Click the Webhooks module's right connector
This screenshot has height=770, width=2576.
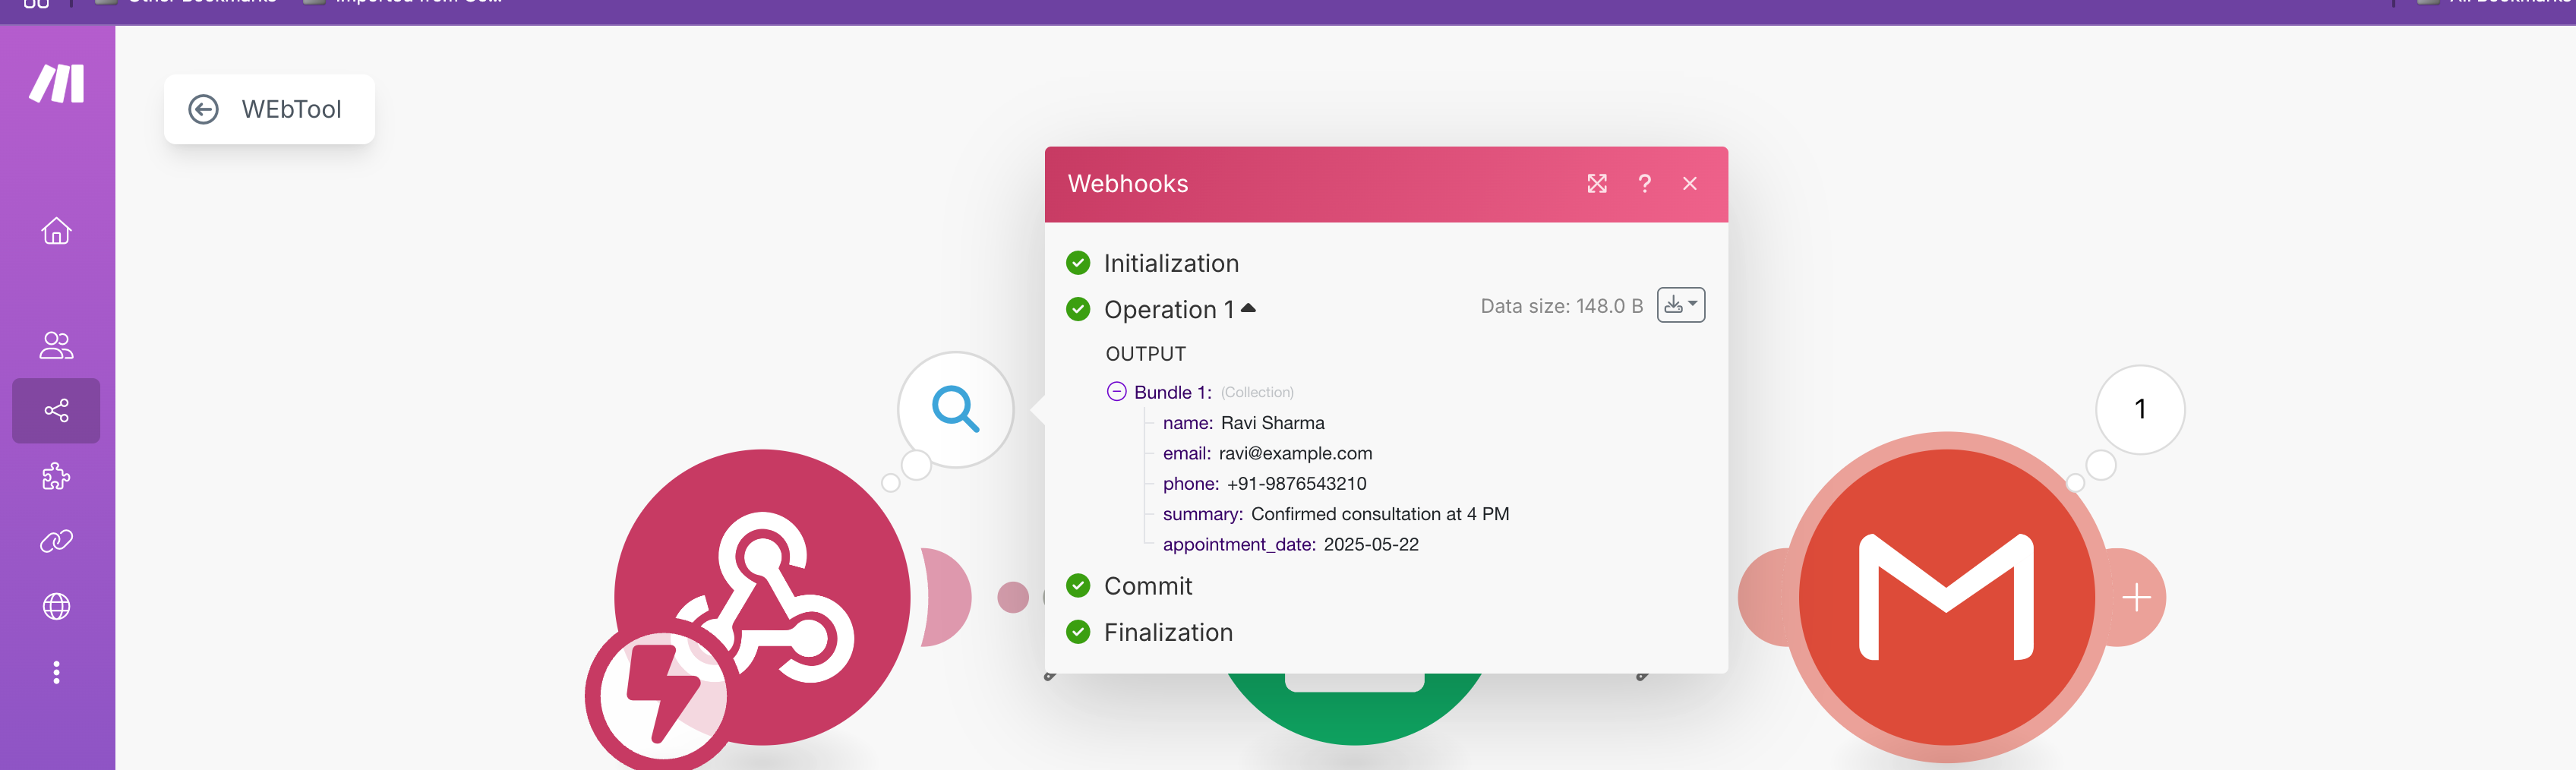pyautogui.click(x=945, y=597)
